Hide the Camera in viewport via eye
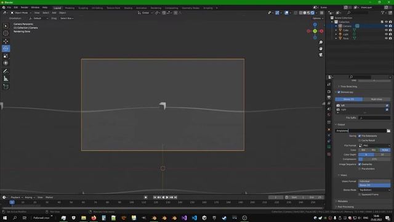The image size is (394, 222). click(x=386, y=26)
